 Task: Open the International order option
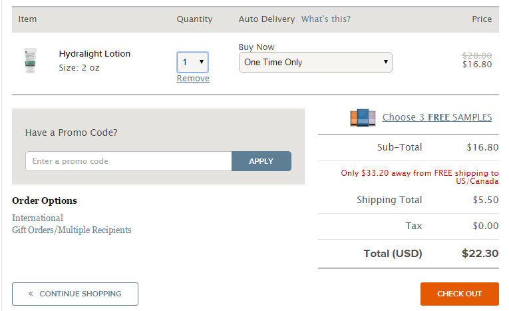click(37, 218)
